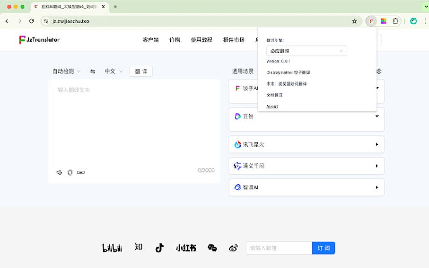Open the TikTok/Douyin icon
The width and height of the screenshot is (429, 268).
tap(159, 248)
